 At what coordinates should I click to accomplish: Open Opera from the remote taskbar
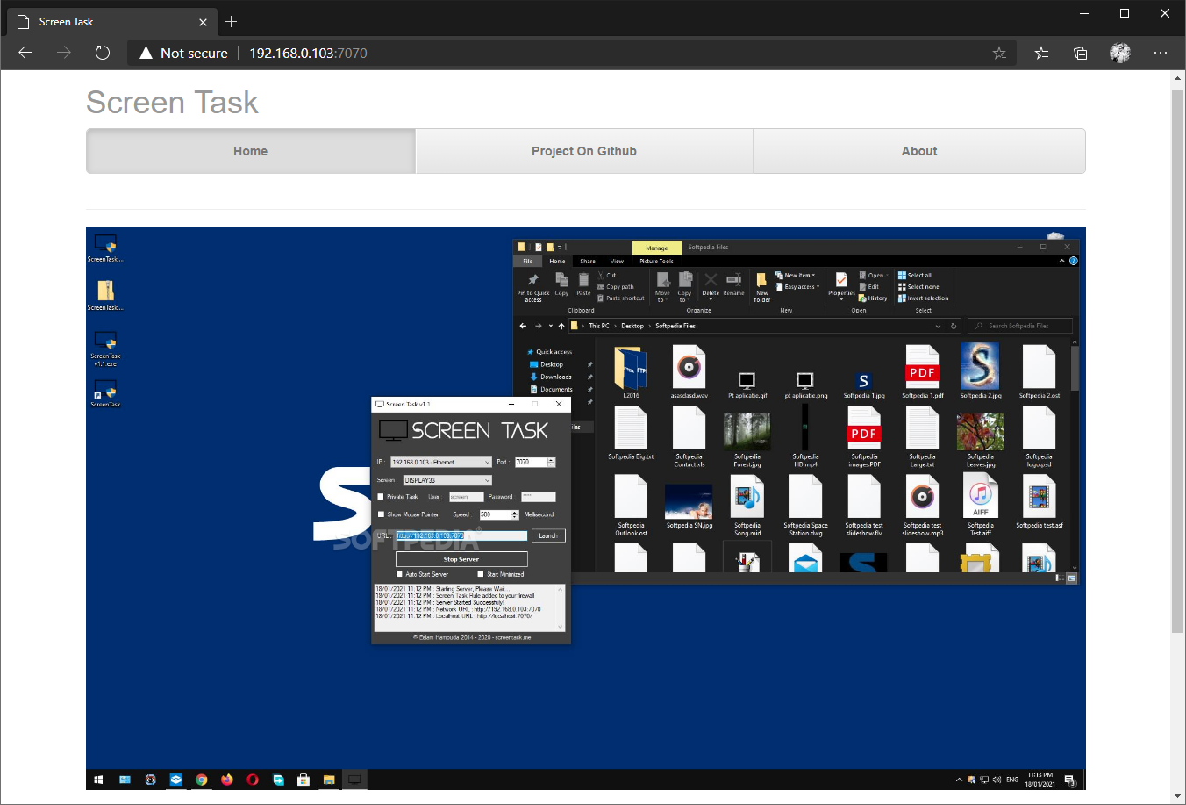point(253,780)
